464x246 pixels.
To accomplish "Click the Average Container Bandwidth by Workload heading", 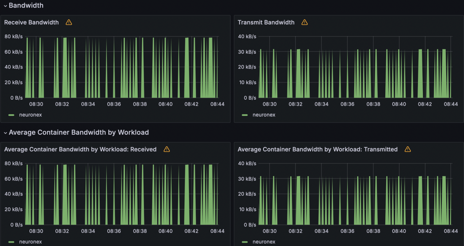I will tap(79, 133).
